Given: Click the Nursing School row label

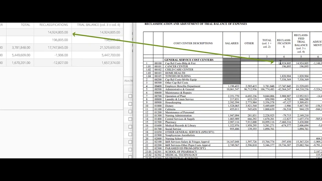Looking at the screenshot, I should tap(174, 139).
